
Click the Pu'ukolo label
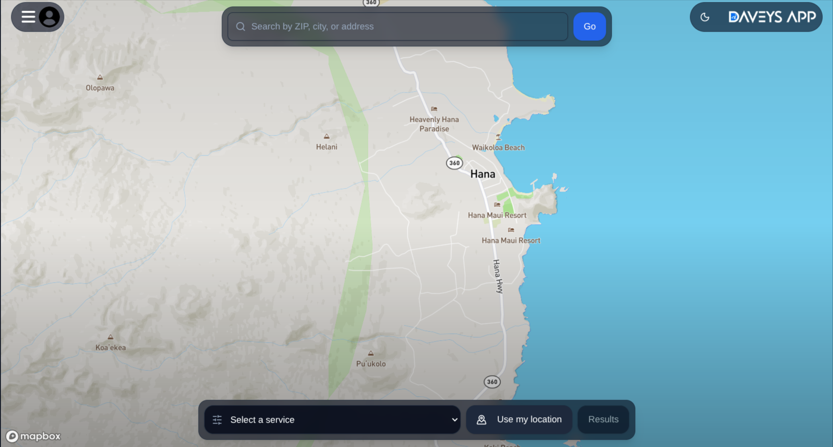[371, 364]
